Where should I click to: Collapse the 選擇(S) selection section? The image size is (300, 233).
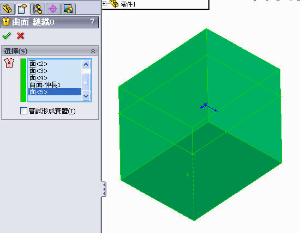(x=93, y=51)
